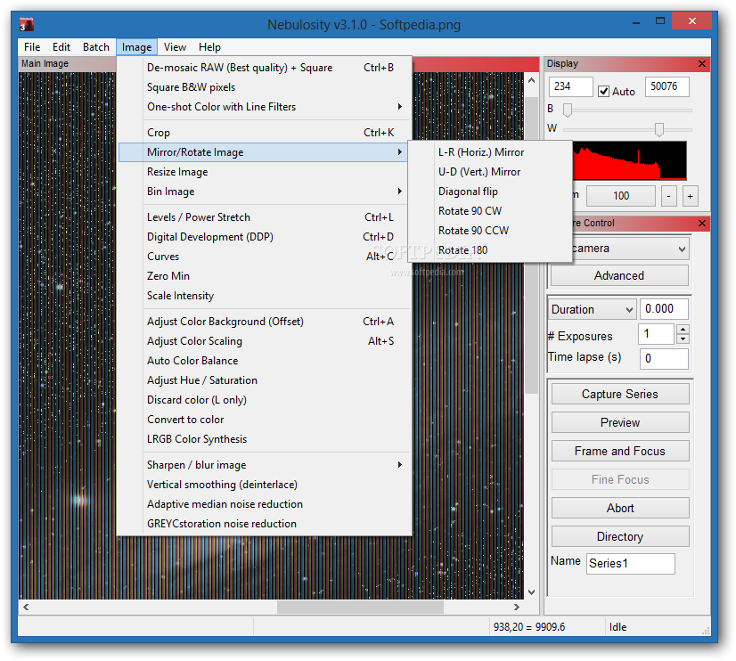
Task: Select Adjust Color Scaling
Action: pyautogui.click(x=264, y=341)
